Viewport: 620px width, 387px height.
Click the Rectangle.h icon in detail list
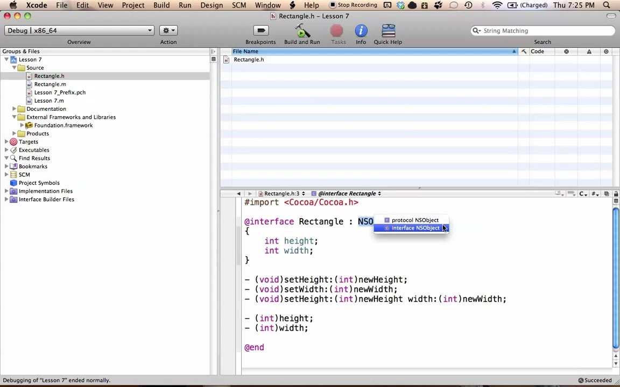226,60
